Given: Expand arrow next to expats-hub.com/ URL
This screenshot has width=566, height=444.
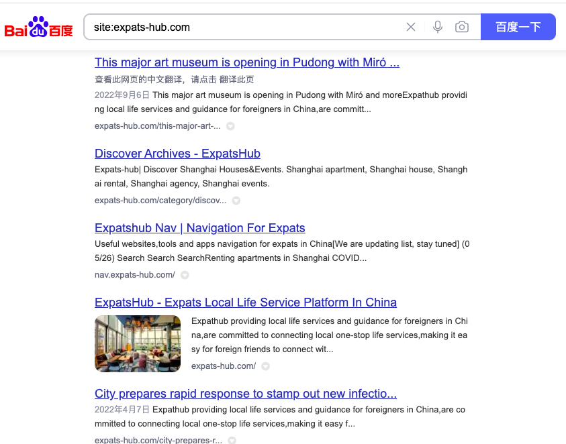Looking at the screenshot, I should 265,366.
